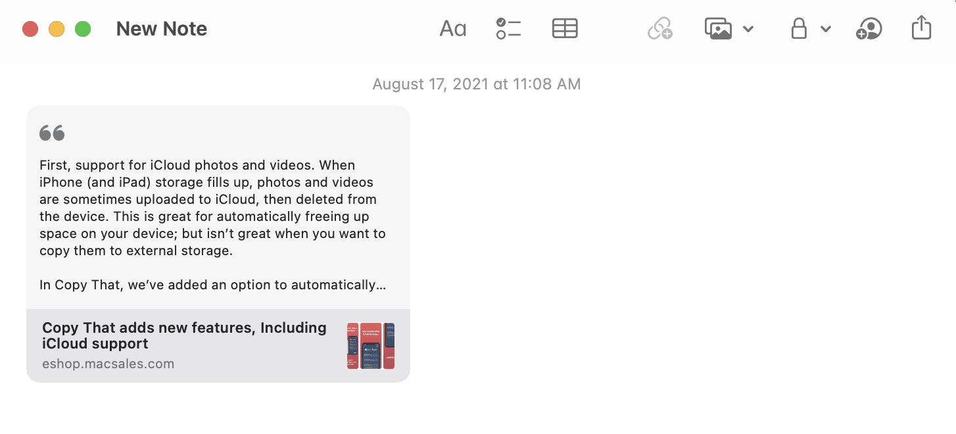Click the quotation mark icon in card
The width and height of the screenshot is (956, 434).
pyautogui.click(x=52, y=133)
